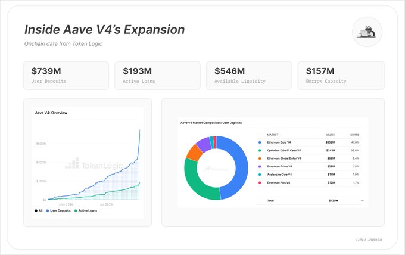Open the $739M User Deposits stat card
The height and width of the screenshot is (255, 405).
(66, 76)
